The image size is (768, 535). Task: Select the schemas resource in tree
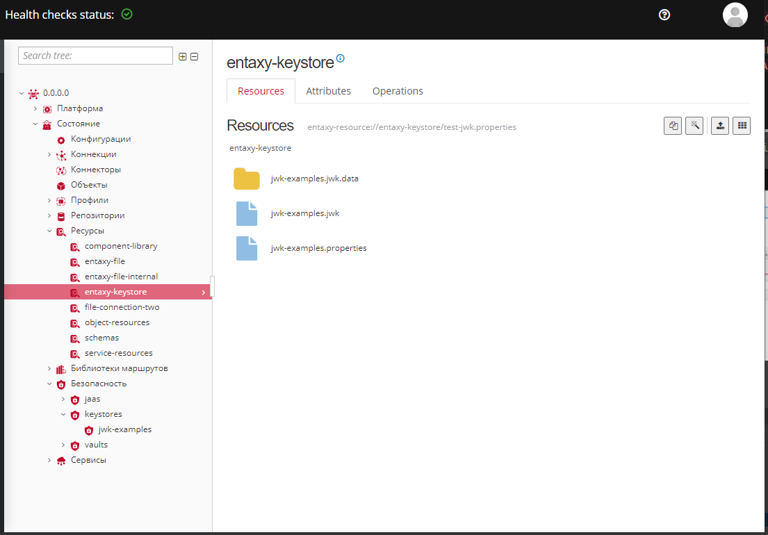point(101,338)
